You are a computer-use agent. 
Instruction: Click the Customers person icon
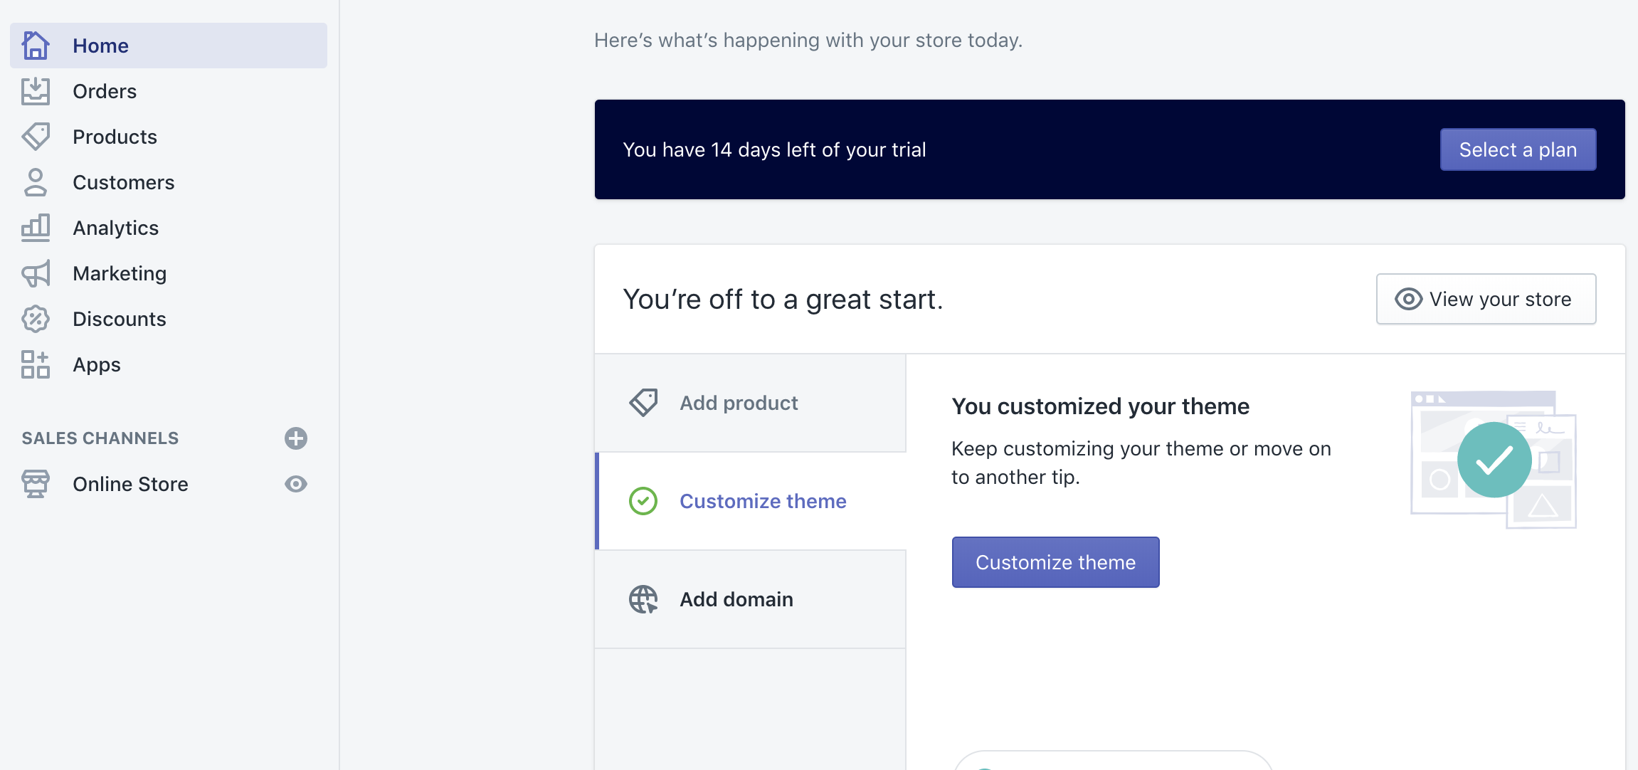tap(35, 182)
